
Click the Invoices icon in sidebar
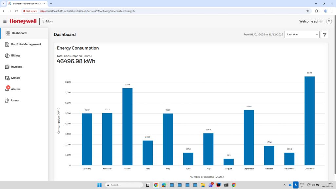click(7, 67)
